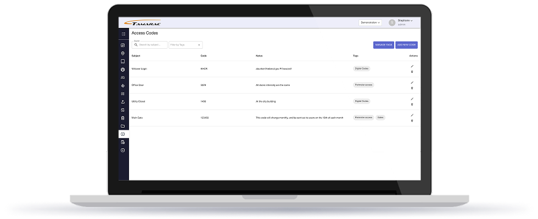Delete the Office Door code

click(412, 88)
